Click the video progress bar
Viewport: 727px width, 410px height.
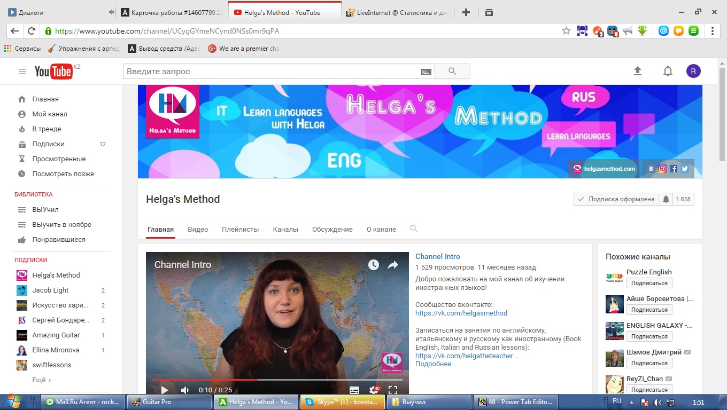pos(277,380)
